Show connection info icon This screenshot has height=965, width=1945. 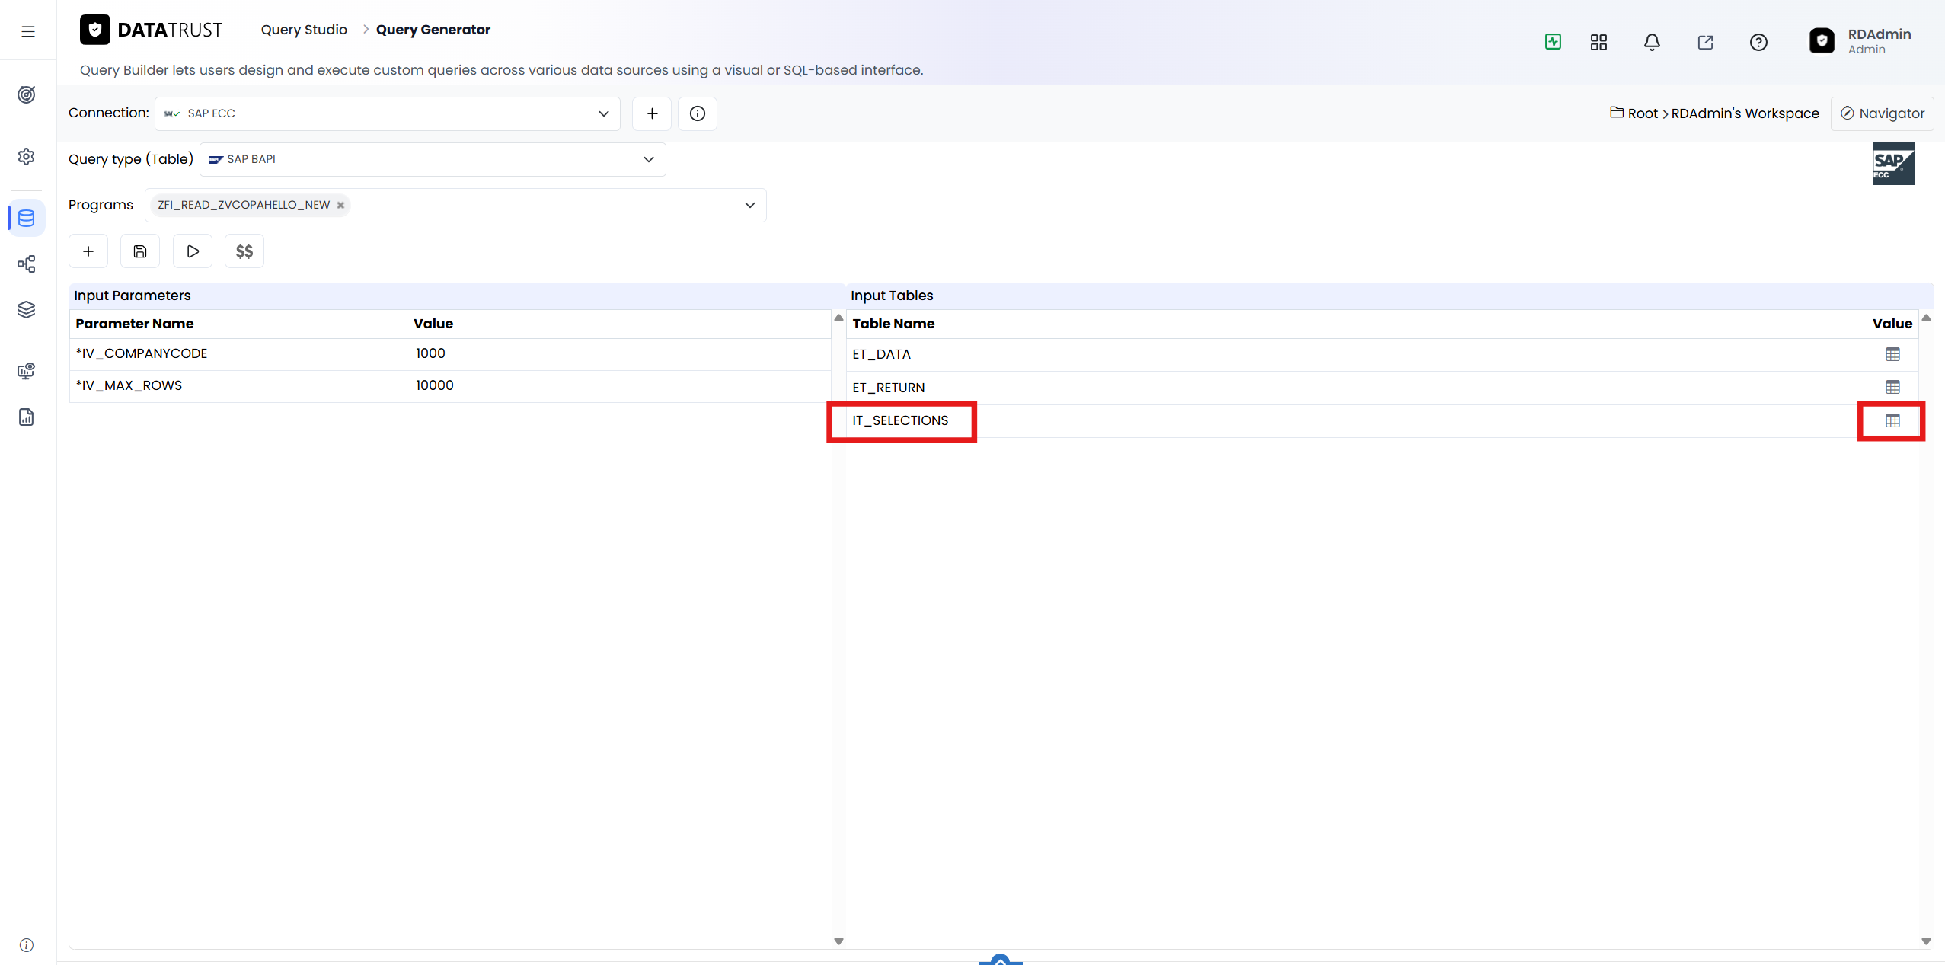698,113
